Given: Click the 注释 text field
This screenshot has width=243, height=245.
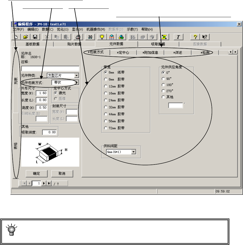Looking at the screenshot, I should click(50, 68).
